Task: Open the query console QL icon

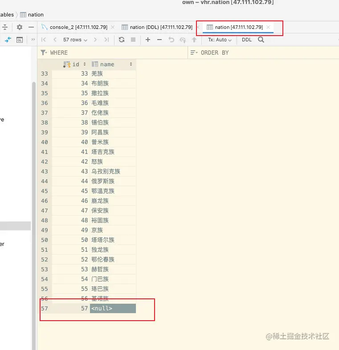Action: (20, 40)
